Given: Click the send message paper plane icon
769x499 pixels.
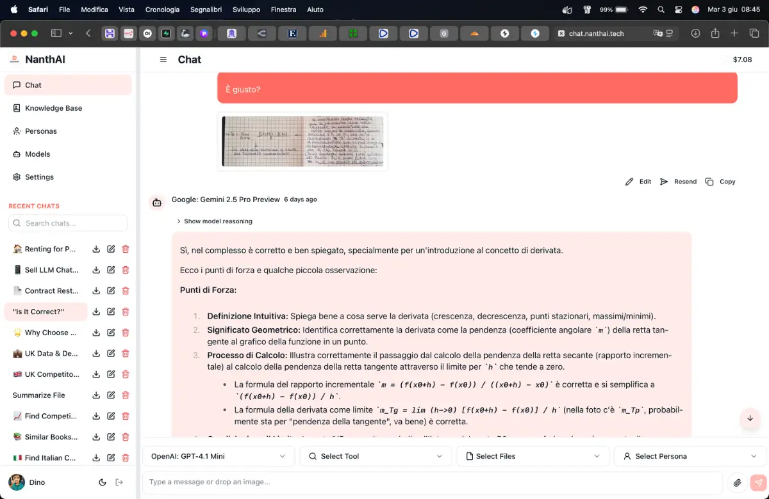Looking at the screenshot, I should point(758,482).
